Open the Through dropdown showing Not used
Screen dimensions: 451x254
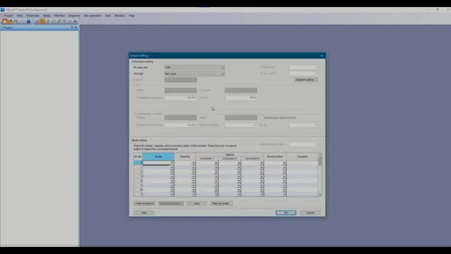(x=194, y=74)
